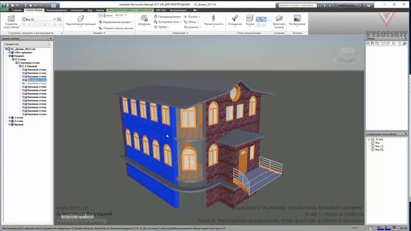
Task: Switch to the Анимация ribbon tab
Action: pos(77,10)
